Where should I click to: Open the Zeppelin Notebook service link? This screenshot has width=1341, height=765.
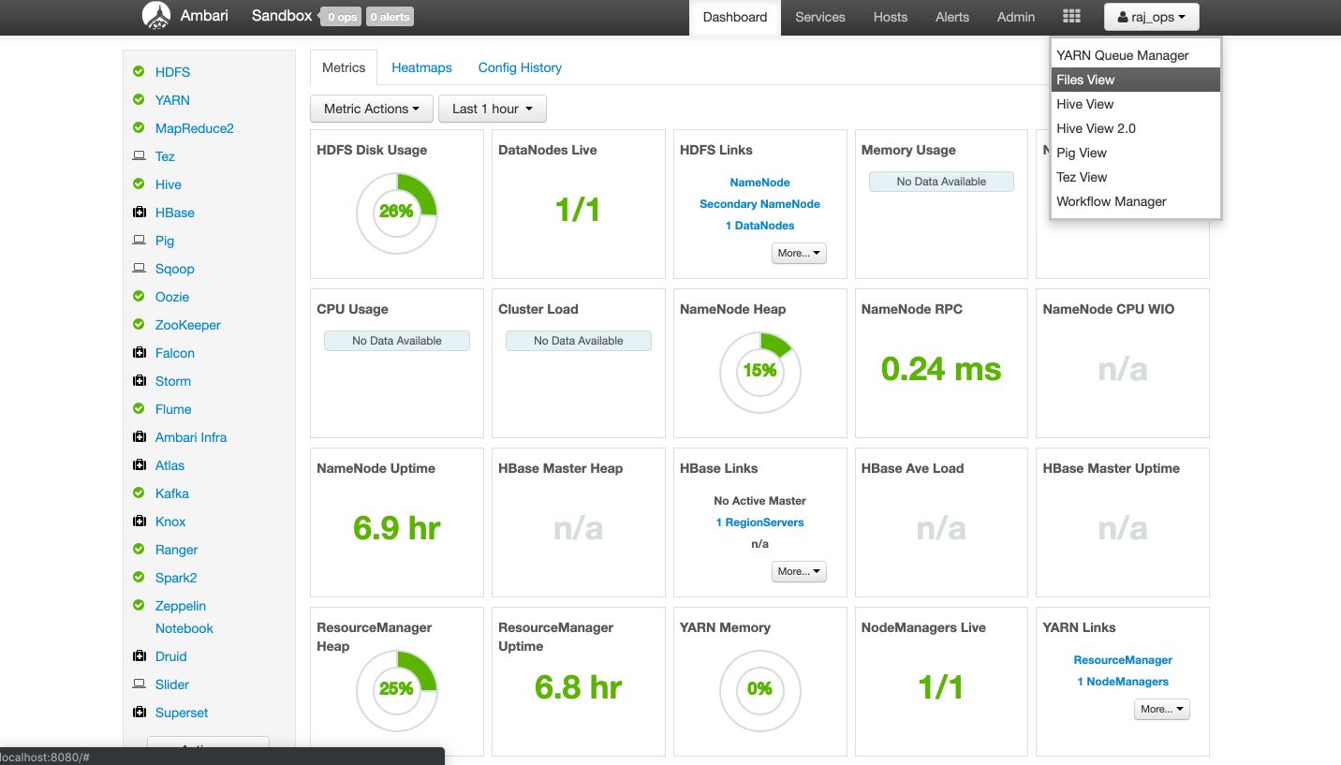tap(184, 617)
